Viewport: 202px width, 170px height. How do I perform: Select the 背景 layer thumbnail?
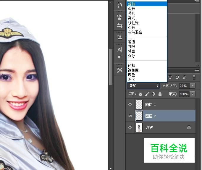tap(139, 127)
